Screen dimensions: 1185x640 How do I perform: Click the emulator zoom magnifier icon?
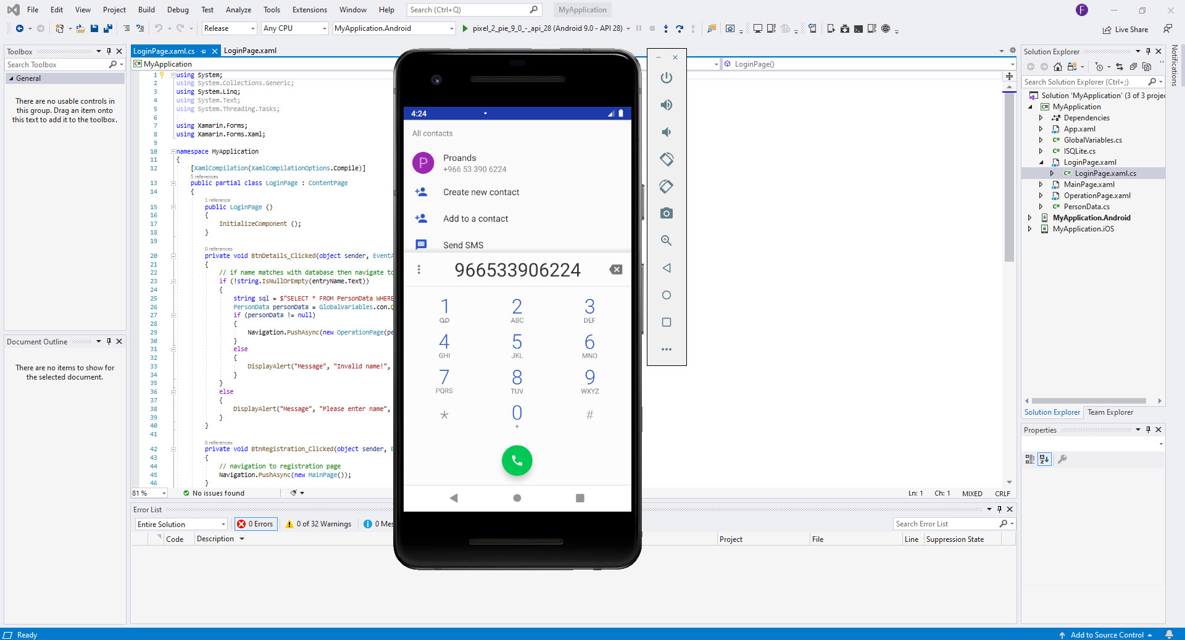point(666,241)
